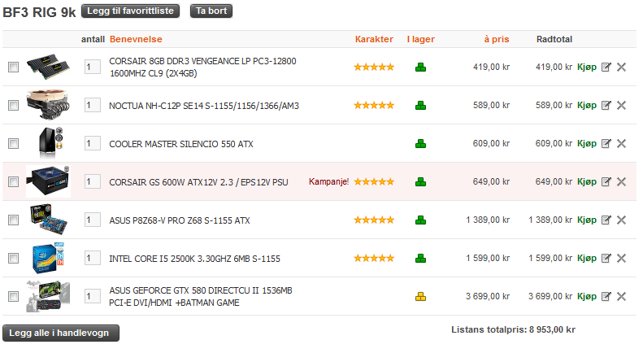Click the green stock icon for Corsair GS 600W
Viewport: 643px width, 353px height.
tap(420, 181)
